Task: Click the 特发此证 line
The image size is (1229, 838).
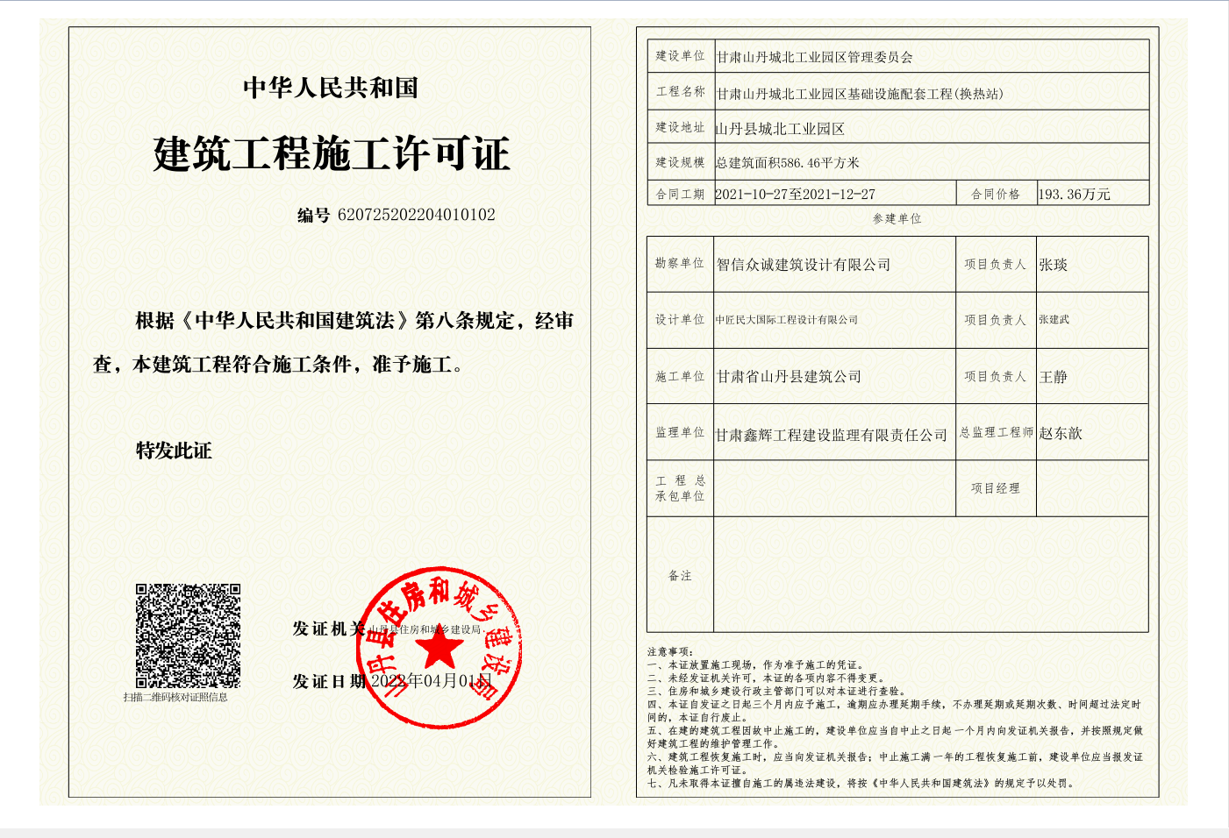Action: [174, 451]
